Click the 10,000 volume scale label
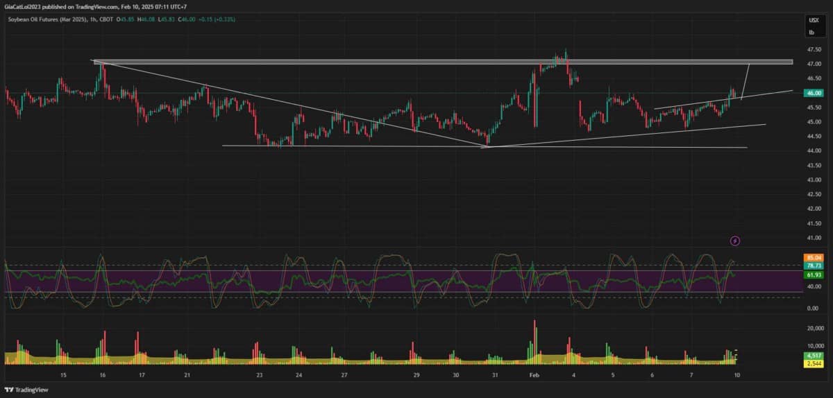The width and height of the screenshot is (833, 398). pos(814,345)
